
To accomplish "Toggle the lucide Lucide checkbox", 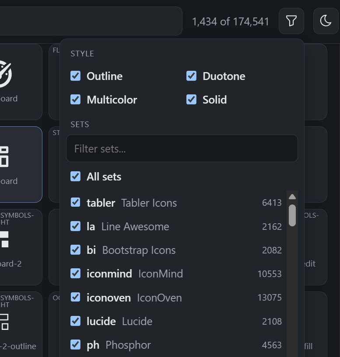I will [75, 321].
